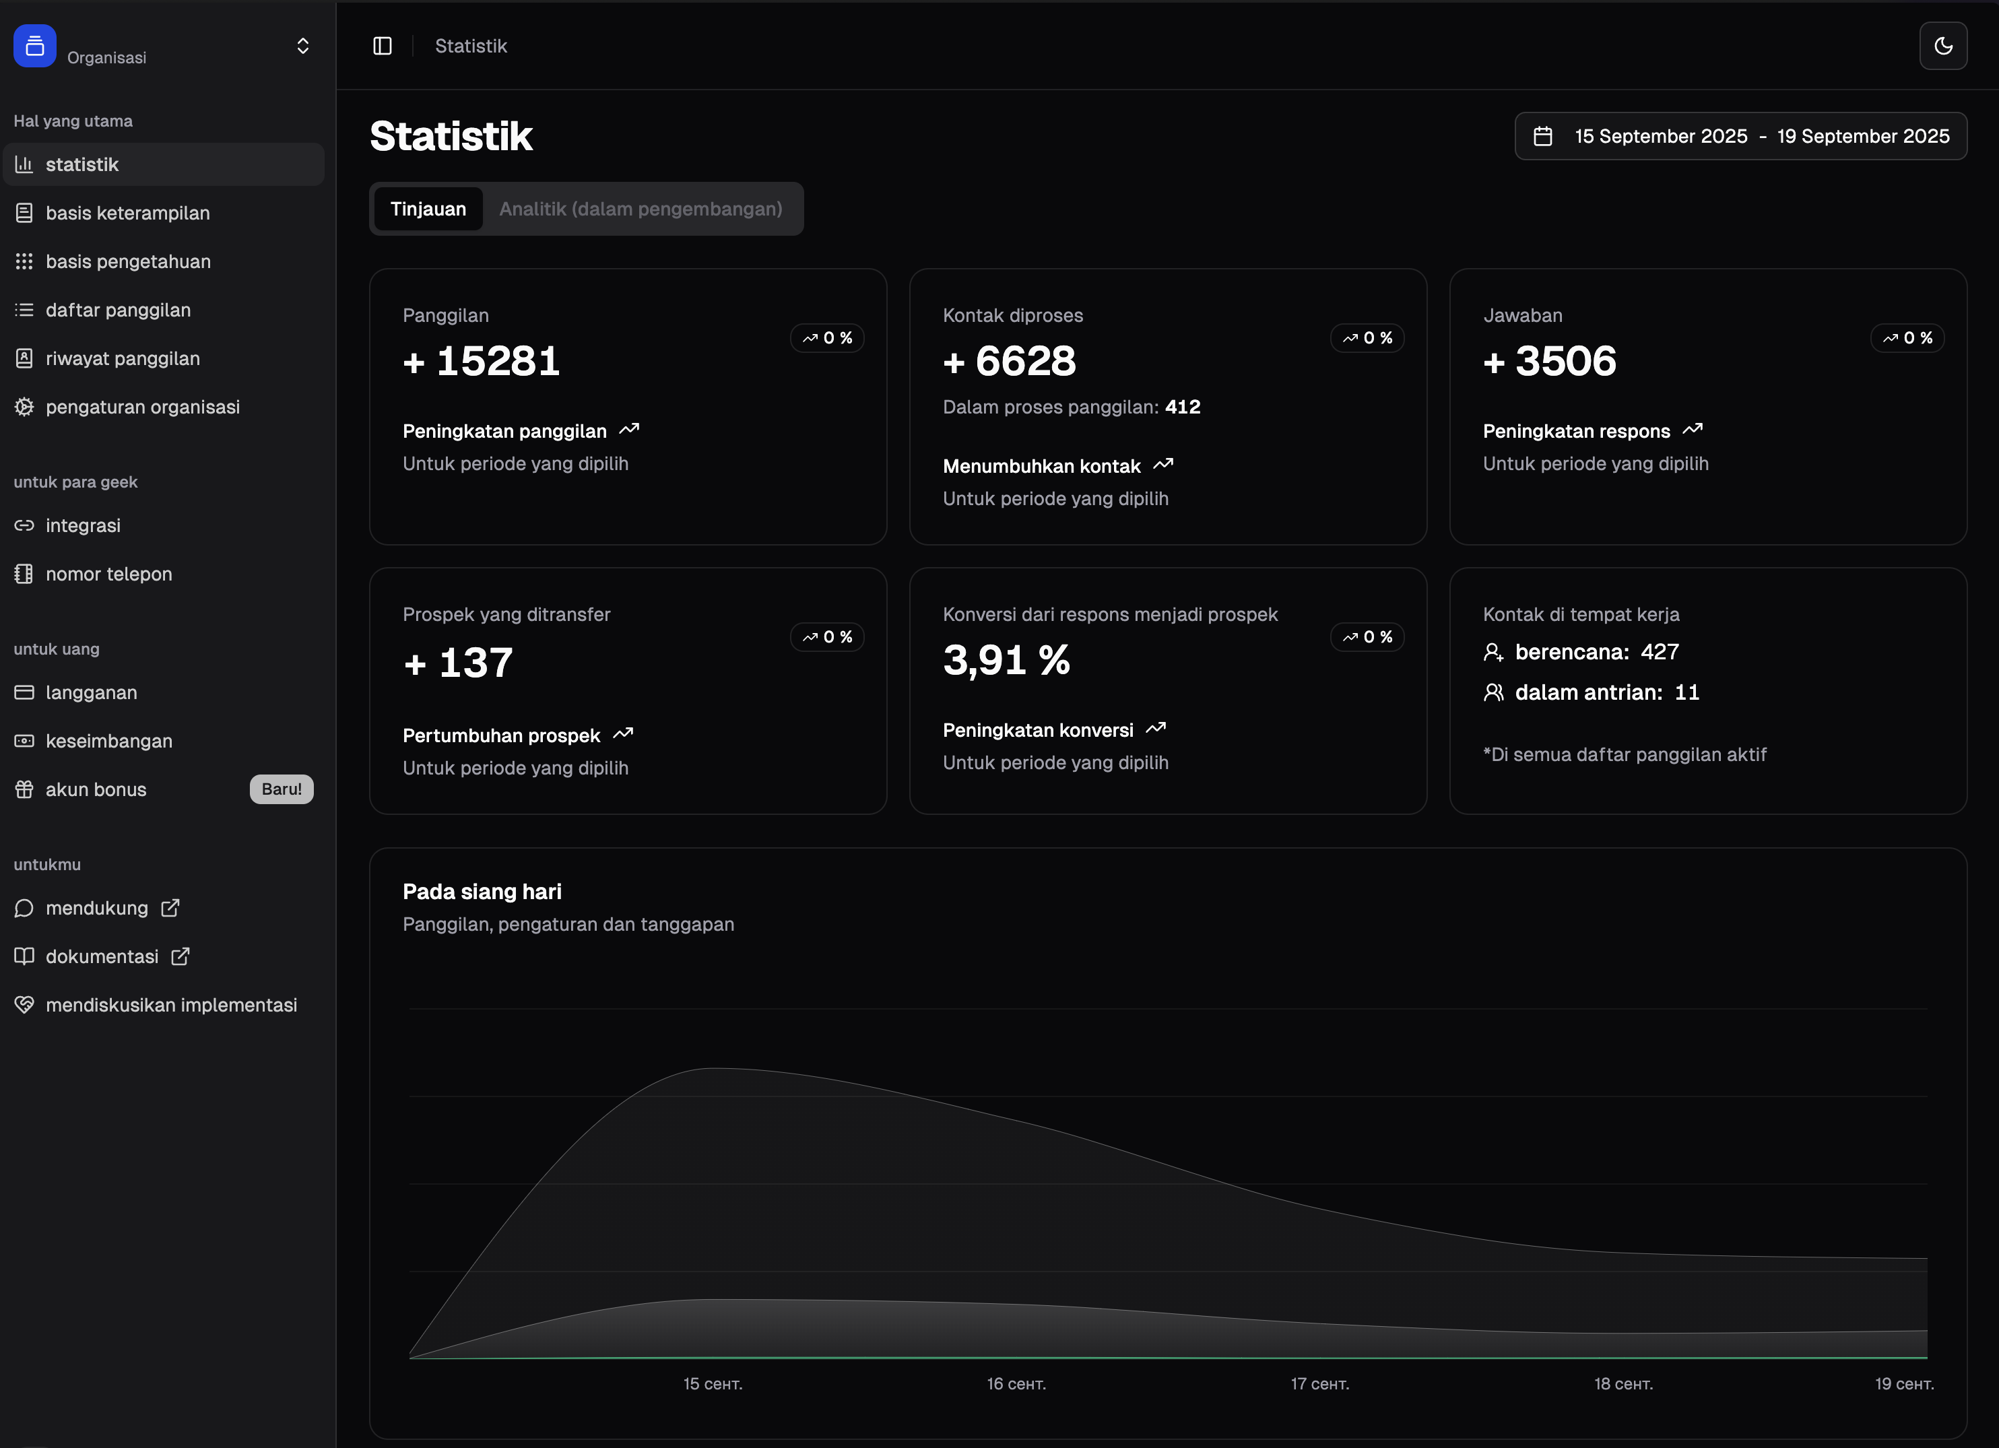Open the date range picker
This screenshot has height=1448, width=1999.
tap(1741, 137)
